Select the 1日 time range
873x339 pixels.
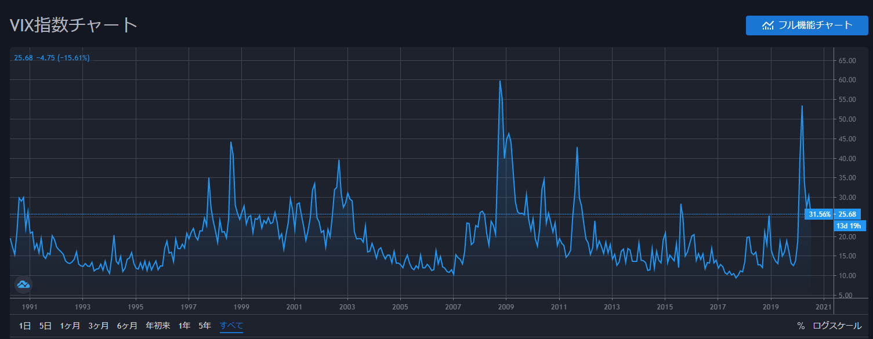(x=25, y=326)
